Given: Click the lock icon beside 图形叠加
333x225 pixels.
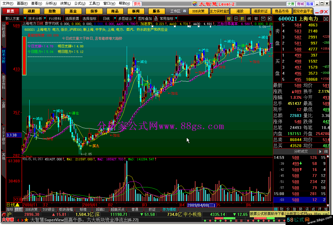Looking at the screenshot, I should [x=156, y=19].
